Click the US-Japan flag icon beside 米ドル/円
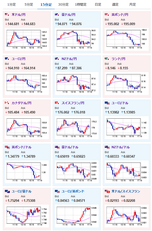 pyautogui.click(x=7, y=14)
